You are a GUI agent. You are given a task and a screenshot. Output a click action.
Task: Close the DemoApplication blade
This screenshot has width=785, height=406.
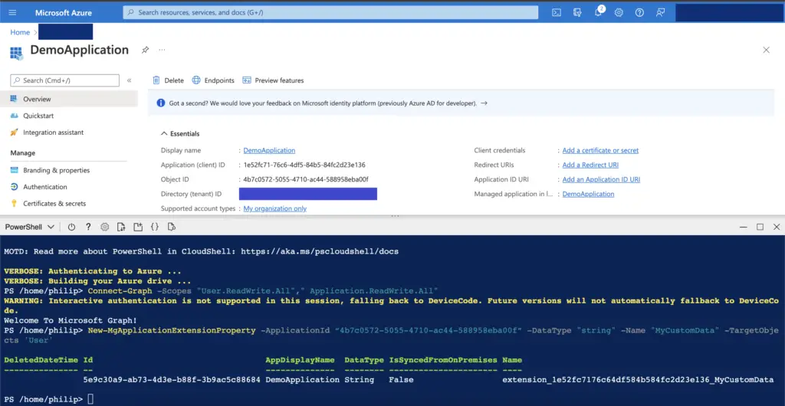coord(766,50)
